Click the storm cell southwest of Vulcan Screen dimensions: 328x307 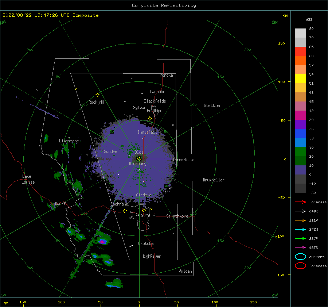coord(114,284)
